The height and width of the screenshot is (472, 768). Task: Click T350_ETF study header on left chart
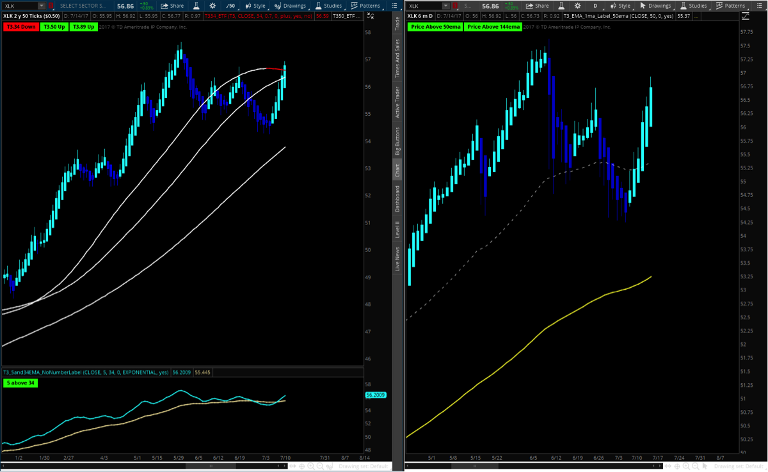click(348, 15)
